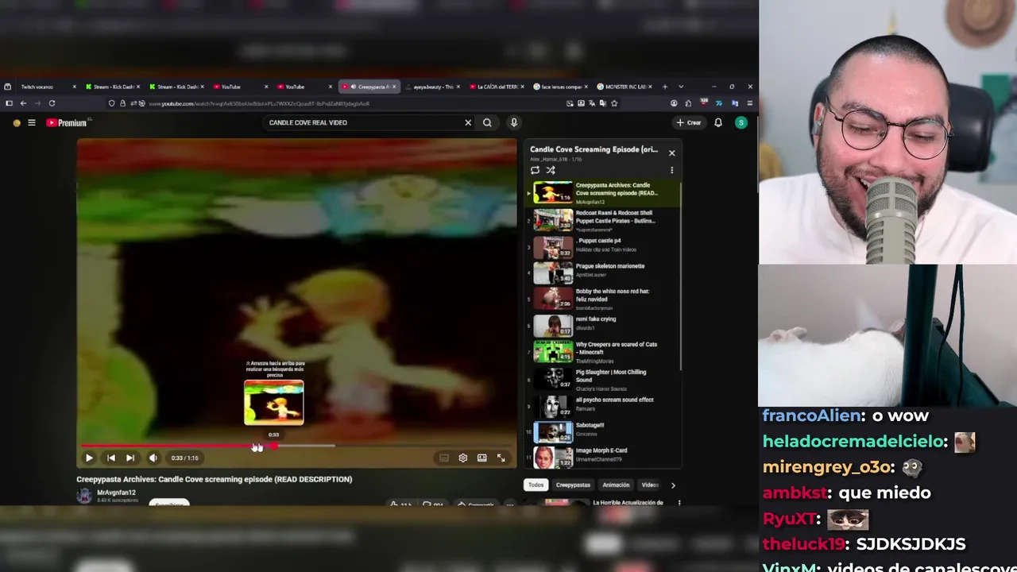Open the YouTube hamburger guide menu
1017x572 pixels.
pos(32,122)
